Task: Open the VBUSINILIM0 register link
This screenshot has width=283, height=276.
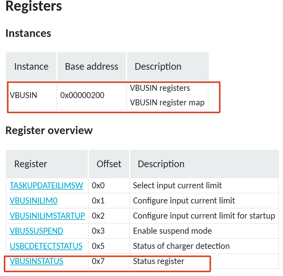Action: [33, 201]
